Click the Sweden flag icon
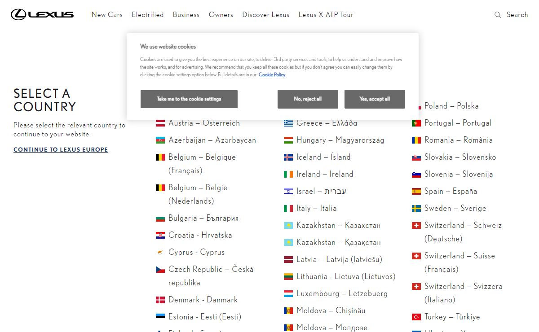This screenshot has width=539, height=332. click(416, 208)
